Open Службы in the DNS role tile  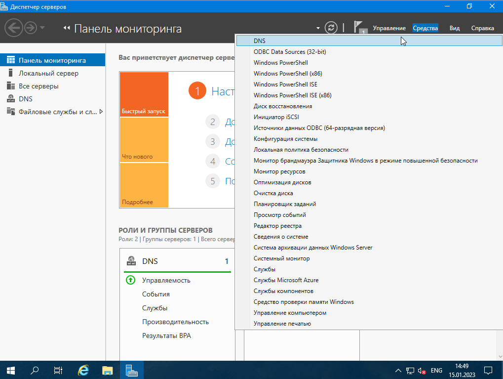tap(155, 308)
